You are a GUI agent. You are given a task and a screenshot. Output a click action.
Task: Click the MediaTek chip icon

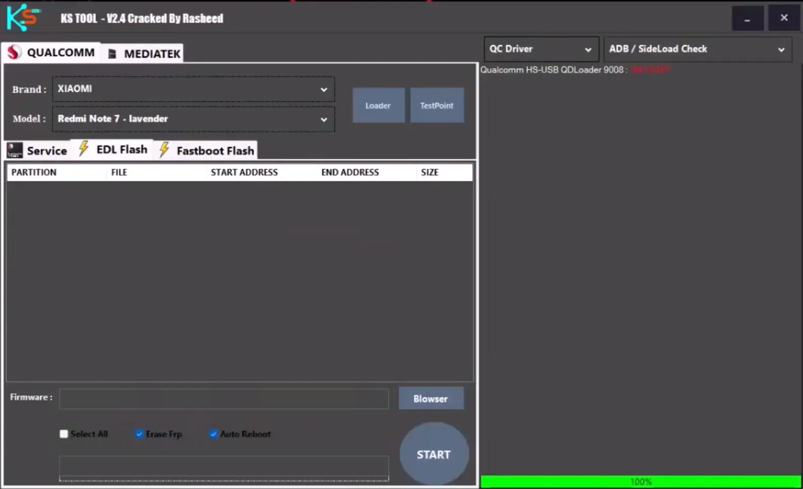[113, 53]
